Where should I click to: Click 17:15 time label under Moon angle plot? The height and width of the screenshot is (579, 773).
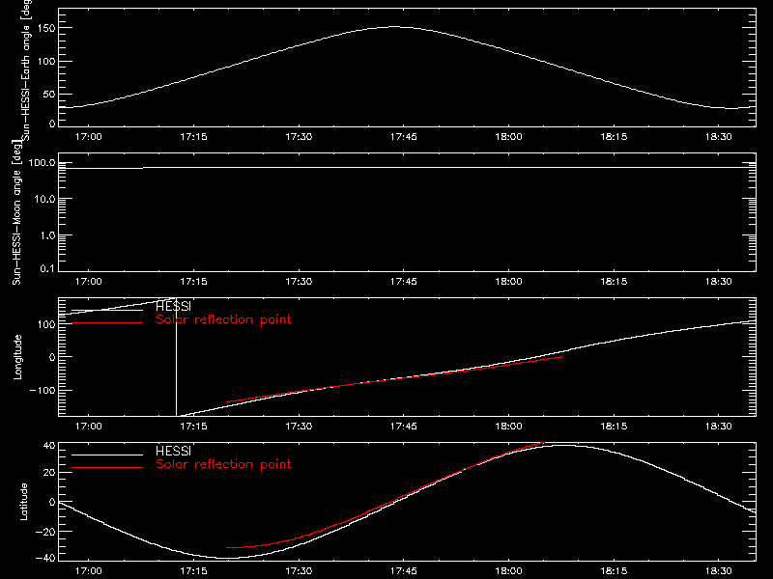193,281
